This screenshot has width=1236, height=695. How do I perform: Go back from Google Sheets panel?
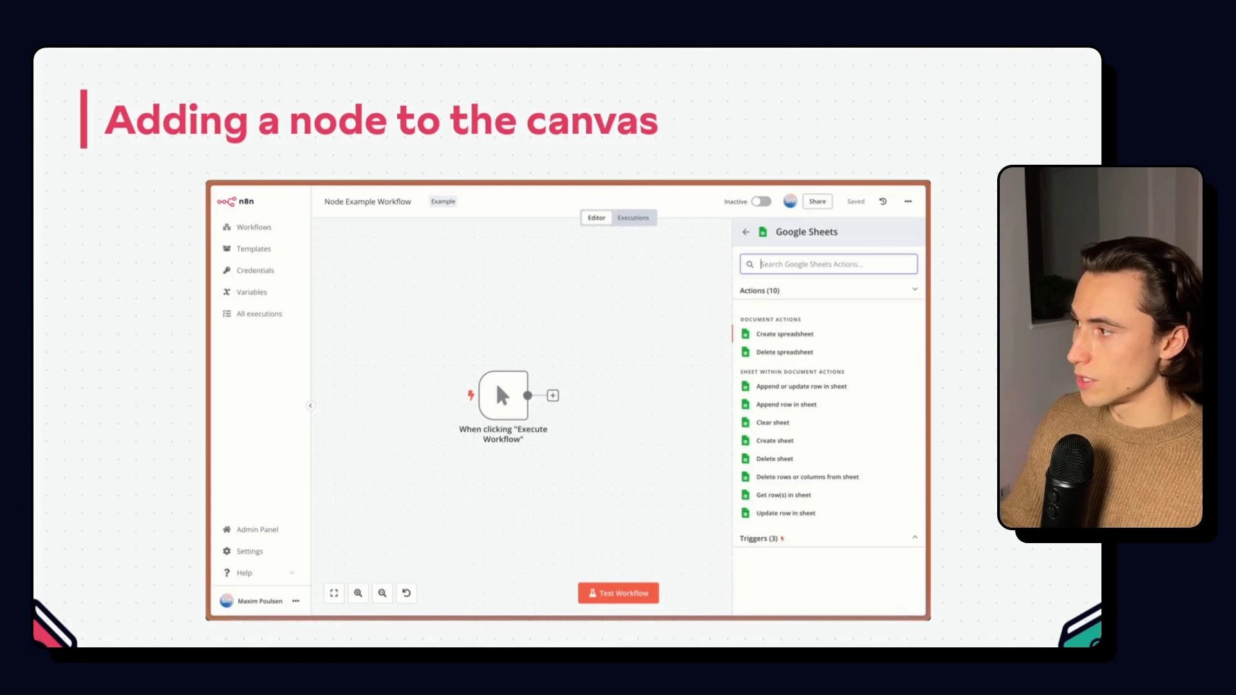[x=745, y=232]
